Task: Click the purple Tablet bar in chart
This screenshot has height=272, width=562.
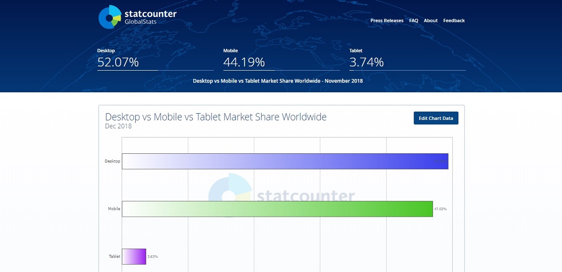Action: pyautogui.click(x=134, y=257)
